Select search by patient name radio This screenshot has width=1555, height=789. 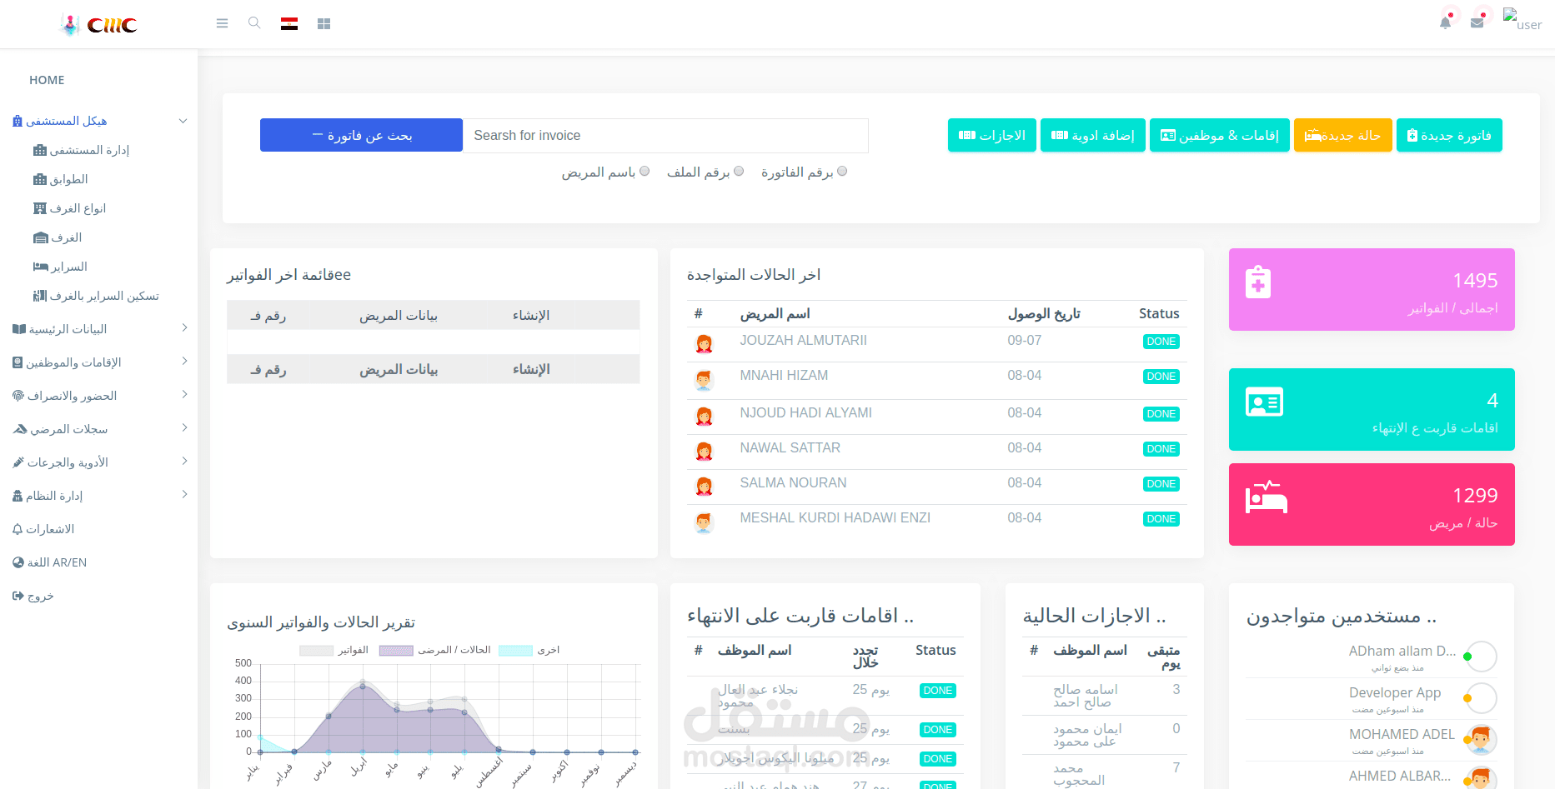[645, 171]
